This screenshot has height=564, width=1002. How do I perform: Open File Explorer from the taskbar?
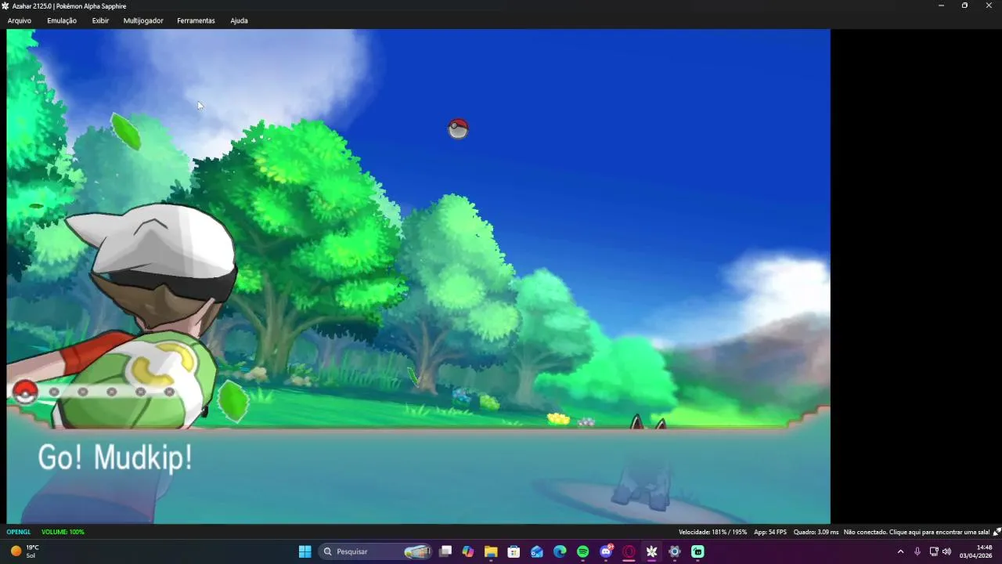click(x=491, y=551)
